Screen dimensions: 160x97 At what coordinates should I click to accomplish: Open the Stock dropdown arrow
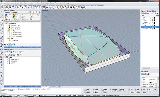coord(19,15)
